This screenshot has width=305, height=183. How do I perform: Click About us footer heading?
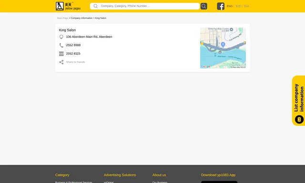159,175
